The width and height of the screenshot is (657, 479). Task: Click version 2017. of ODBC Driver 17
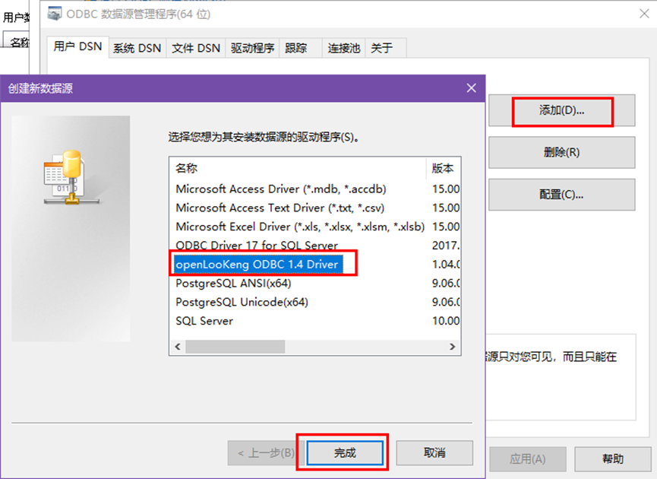[x=446, y=246]
